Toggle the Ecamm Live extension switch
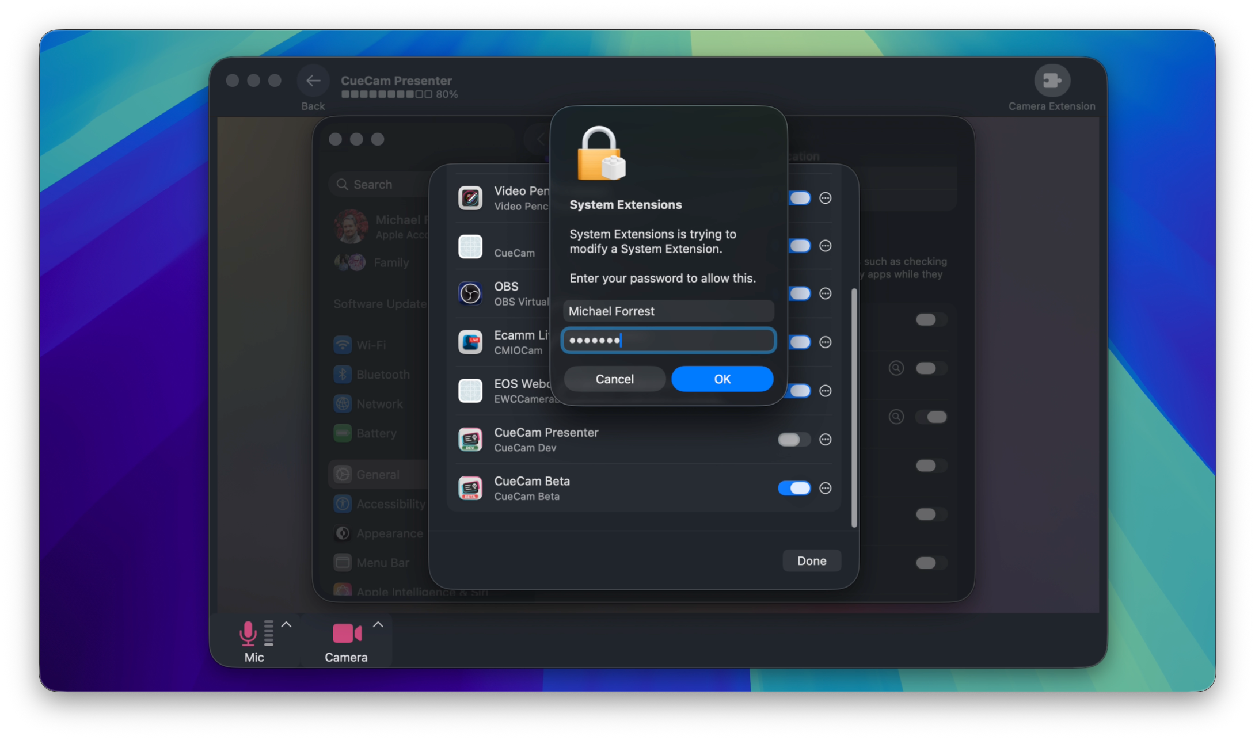The image size is (1255, 740). (x=800, y=342)
